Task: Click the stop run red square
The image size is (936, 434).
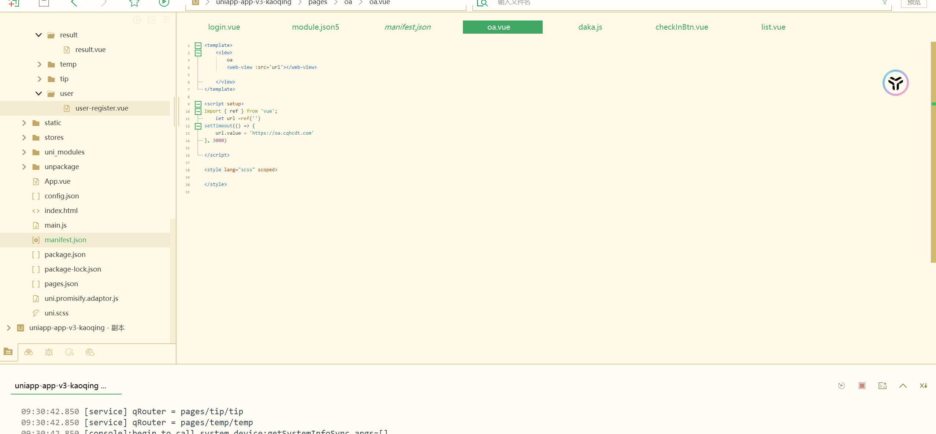Action: click(862, 386)
